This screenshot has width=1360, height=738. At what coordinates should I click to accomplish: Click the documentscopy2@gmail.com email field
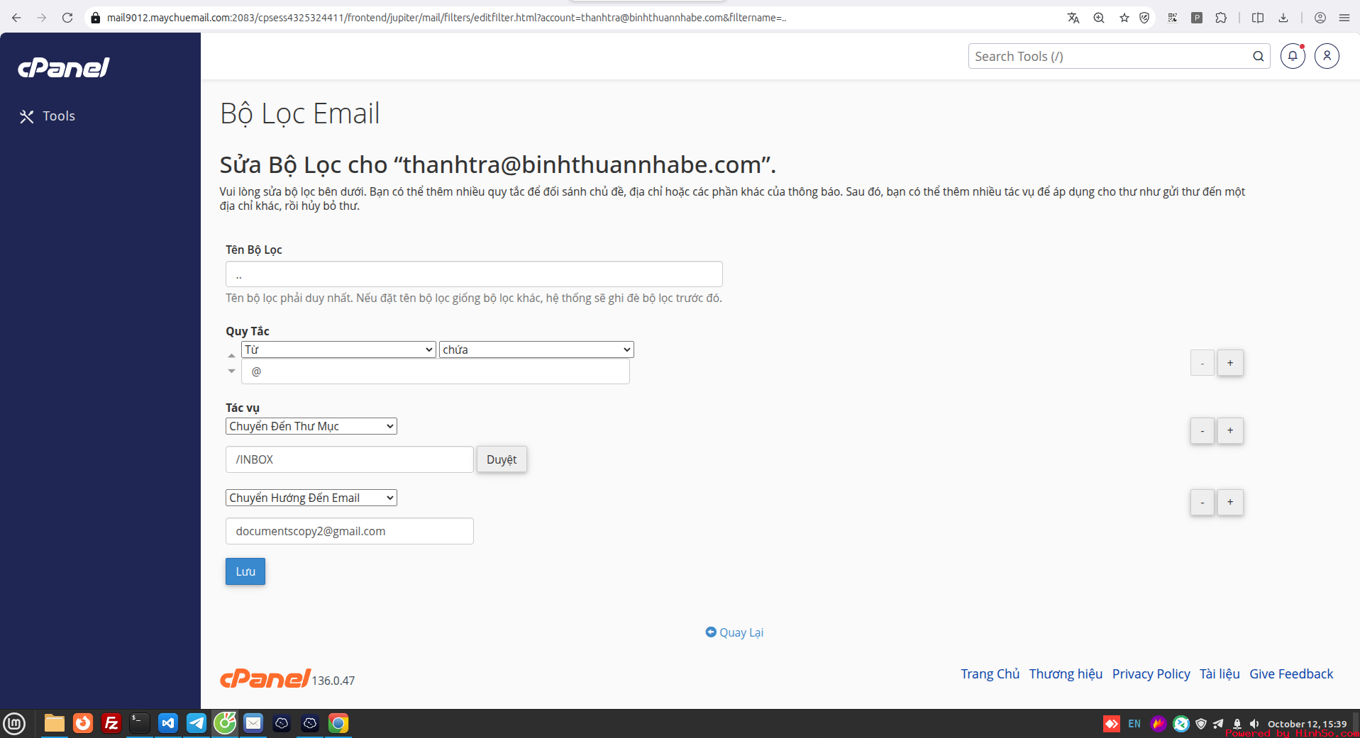point(350,531)
